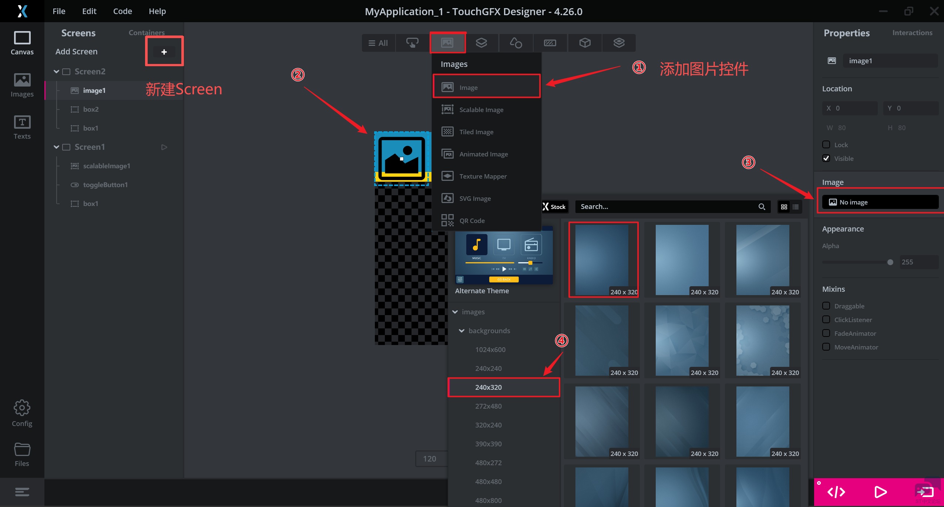The height and width of the screenshot is (507, 944).
Task: Click the Add Screen plus button
Action: click(x=164, y=52)
